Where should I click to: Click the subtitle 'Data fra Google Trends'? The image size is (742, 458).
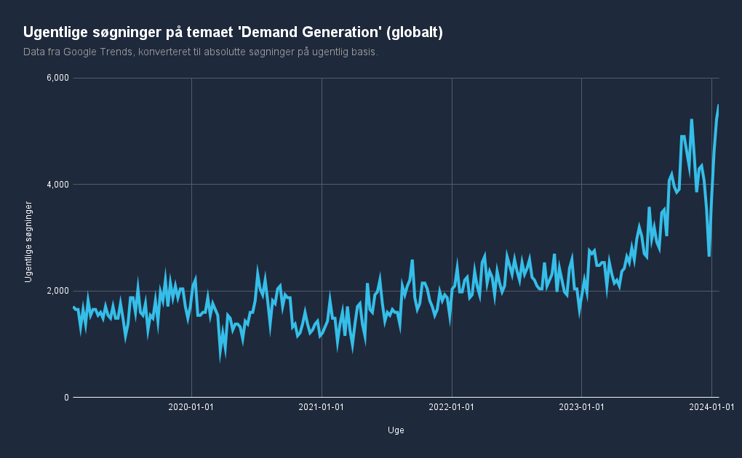pyautogui.click(x=78, y=52)
